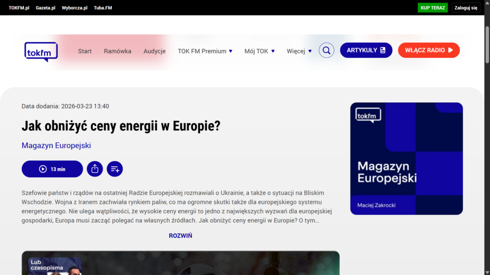
Task: Expand the Więcej menu
Action: (x=299, y=51)
